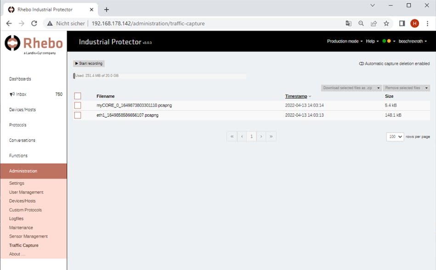
Task: Click the browser forward arrow
Action: (x=22, y=23)
